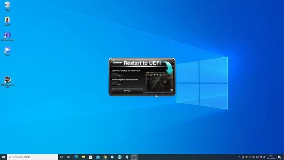Open Cortana from the taskbar
This screenshot has height=160, width=284.
[61, 157]
